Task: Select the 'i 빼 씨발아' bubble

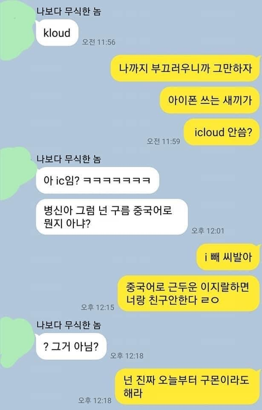Action: point(228,257)
